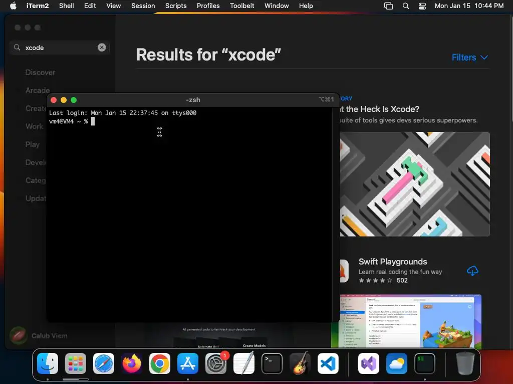This screenshot has height=384, width=513.
Task: Click the Last login line in terminal
Action: click(123, 113)
